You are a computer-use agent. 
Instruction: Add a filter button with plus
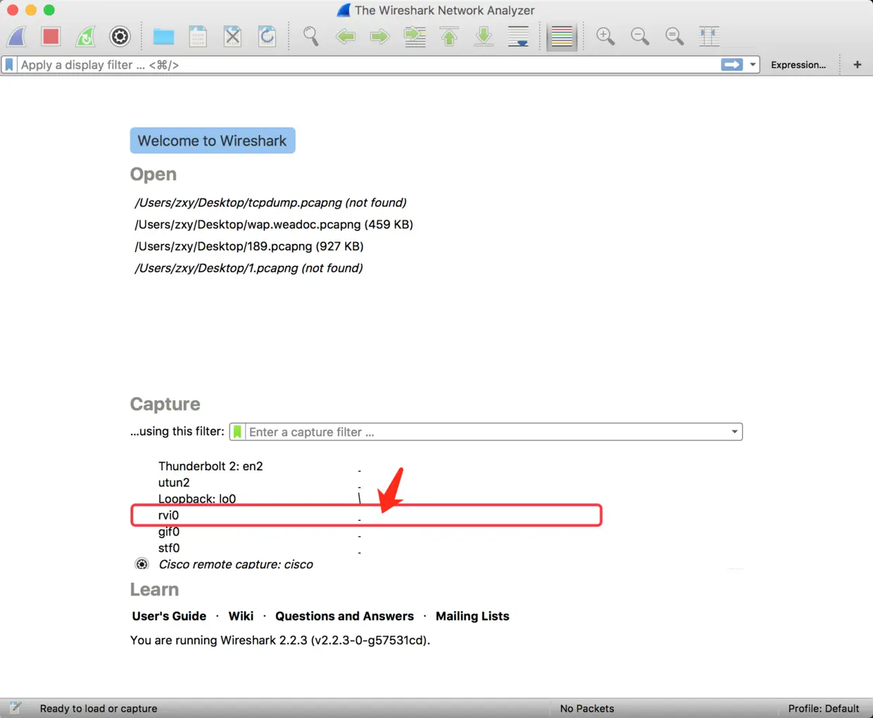click(x=858, y=65)
